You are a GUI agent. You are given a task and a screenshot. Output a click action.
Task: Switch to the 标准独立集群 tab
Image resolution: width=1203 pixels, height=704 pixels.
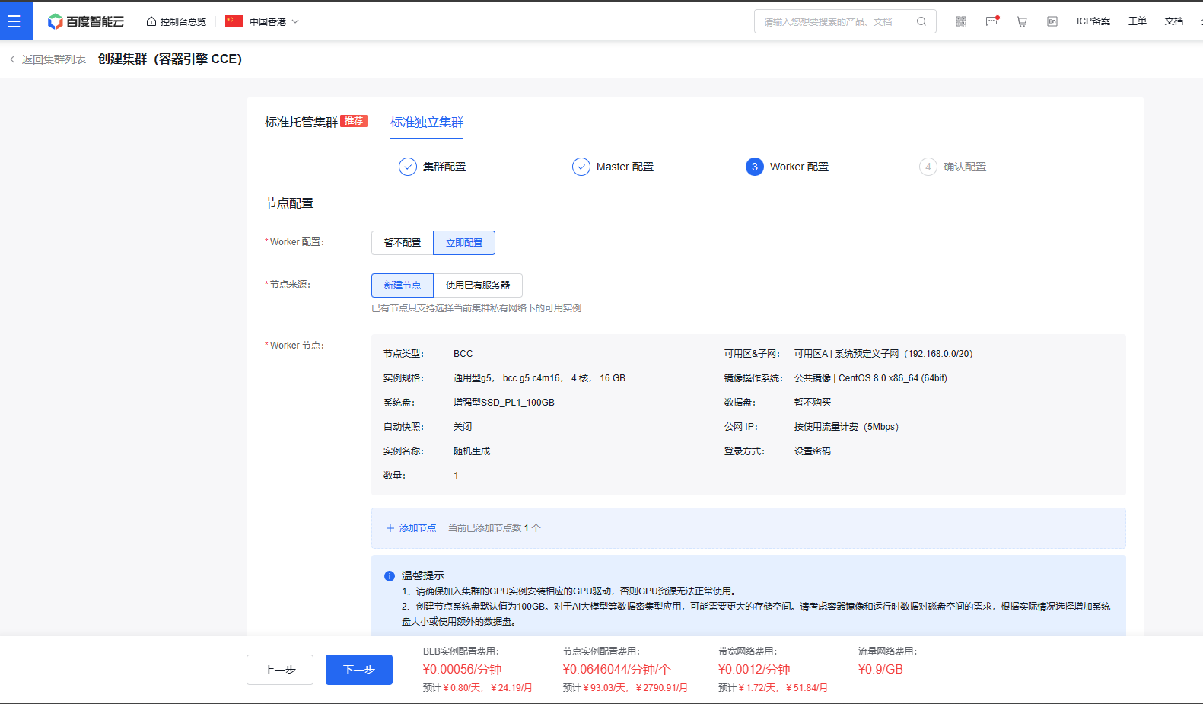427,123
